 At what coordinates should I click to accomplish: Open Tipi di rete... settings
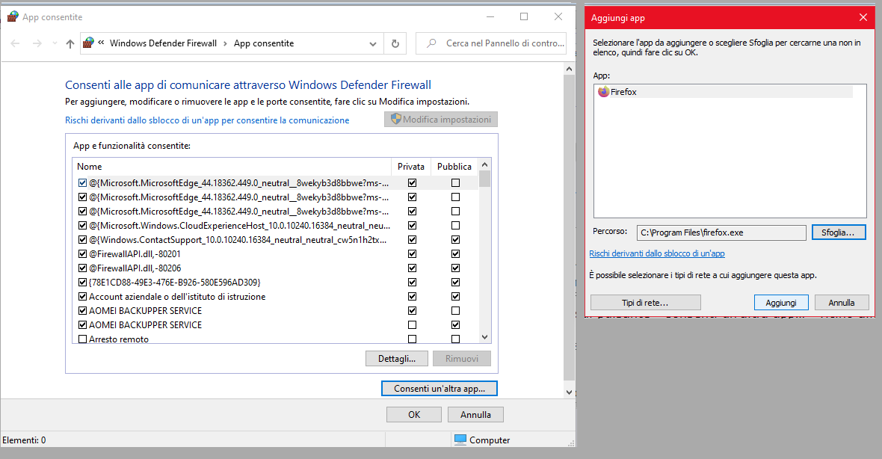pyautogui.click(x=645, y=303)
